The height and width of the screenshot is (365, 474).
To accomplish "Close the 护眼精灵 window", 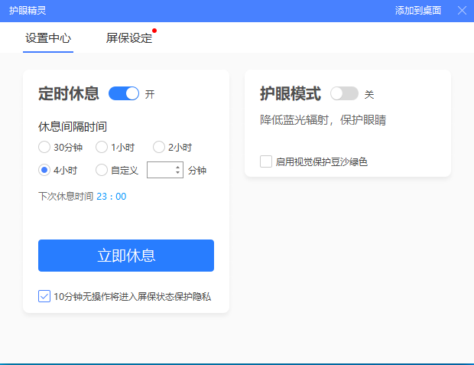I will tap(462, 11).
